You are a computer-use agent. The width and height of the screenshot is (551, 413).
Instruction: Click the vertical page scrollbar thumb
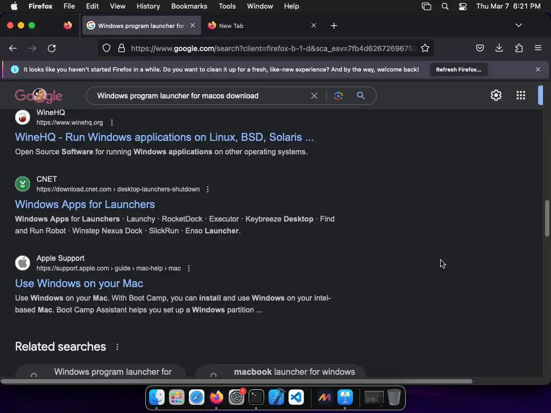[x=547, y=218]
